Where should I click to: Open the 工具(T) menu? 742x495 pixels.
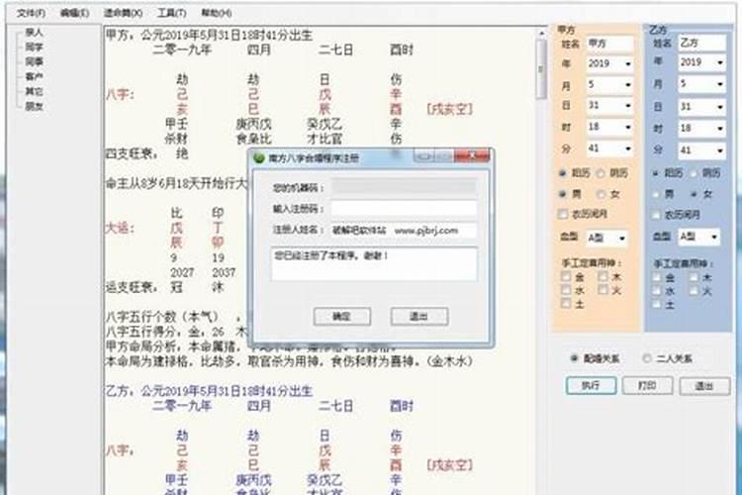tap(171, 13)
